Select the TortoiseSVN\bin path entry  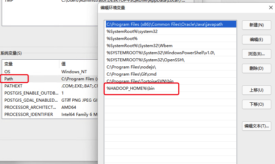point(140,81)
